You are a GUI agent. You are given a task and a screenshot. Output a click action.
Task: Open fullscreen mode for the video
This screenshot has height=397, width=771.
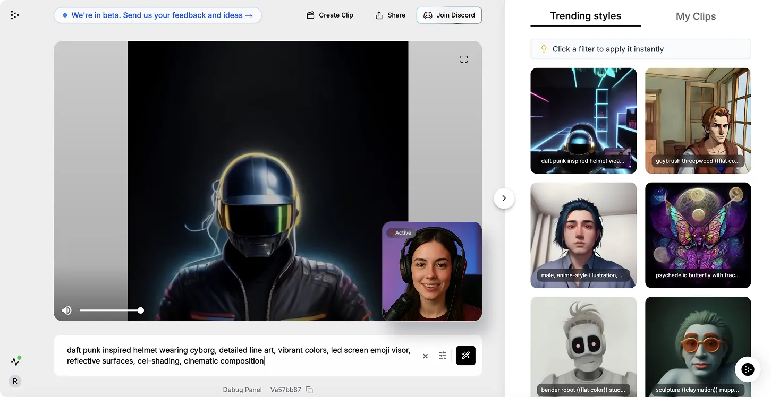click(464, 59)
